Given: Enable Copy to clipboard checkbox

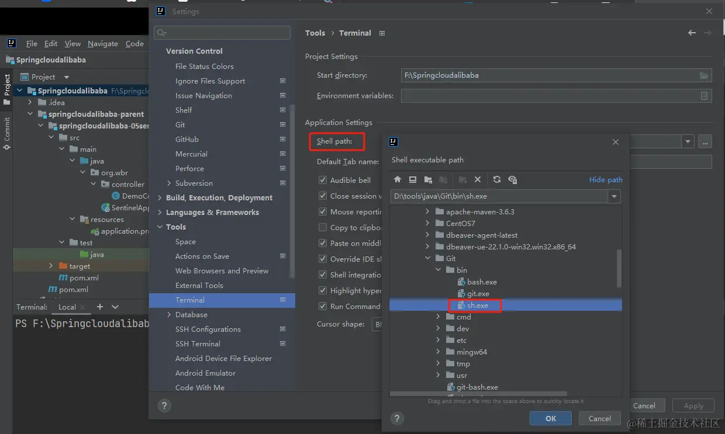Looking at the screenshot, I should tap(323, 227).
